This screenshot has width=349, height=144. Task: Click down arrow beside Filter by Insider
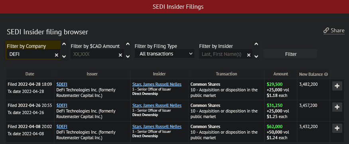click(x=256, y=56)
